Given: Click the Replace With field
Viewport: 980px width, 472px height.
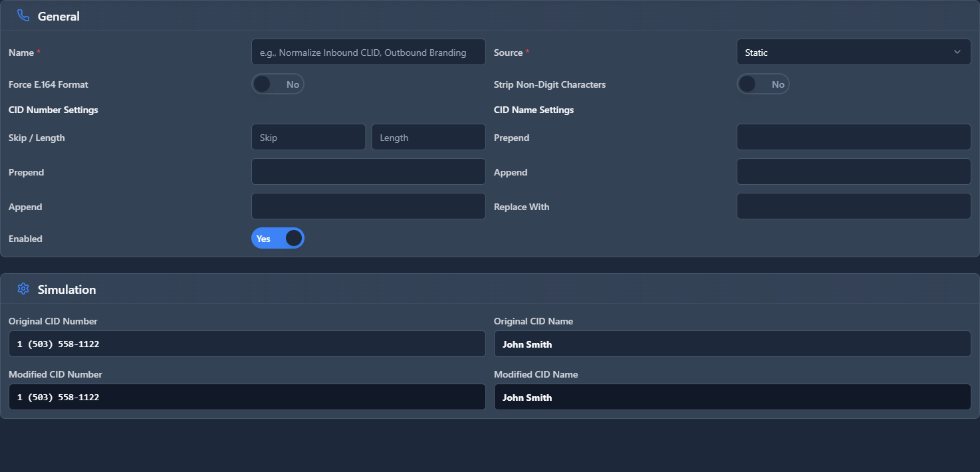Looking at the screenshot, I should 853,206.
